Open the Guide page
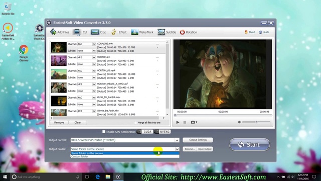Screen dimensions: 321x181 coord(264,32)
